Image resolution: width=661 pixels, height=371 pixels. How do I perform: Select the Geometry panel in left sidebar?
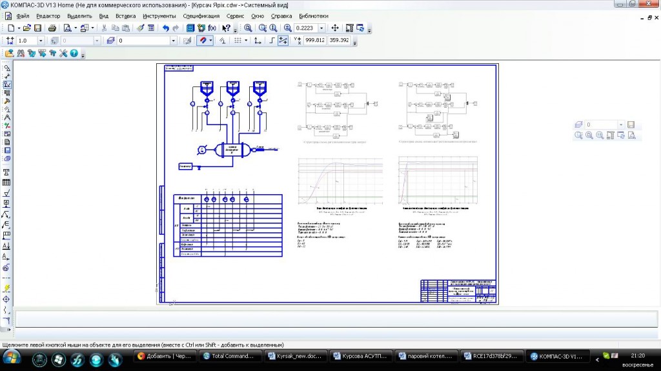(6, 68)
